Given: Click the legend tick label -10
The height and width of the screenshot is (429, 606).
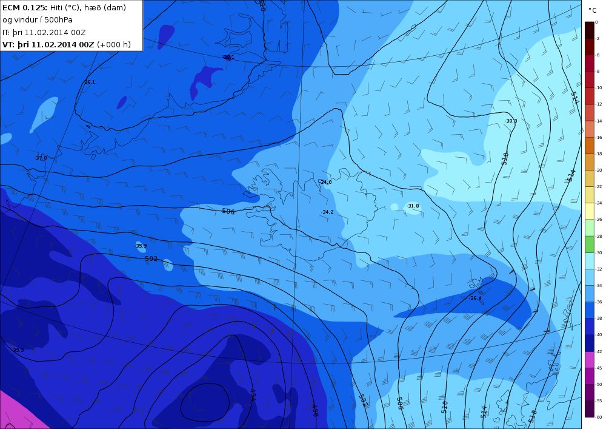Looking at the screenshot, I should (599, 88).
